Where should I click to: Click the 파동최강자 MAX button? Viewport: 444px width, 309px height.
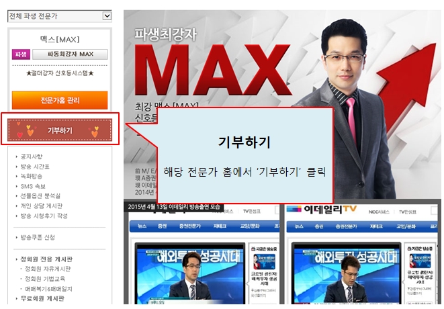pyautogui.click(x=71, y=54)
